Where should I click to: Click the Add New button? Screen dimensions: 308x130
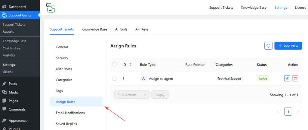click(288, 46)
